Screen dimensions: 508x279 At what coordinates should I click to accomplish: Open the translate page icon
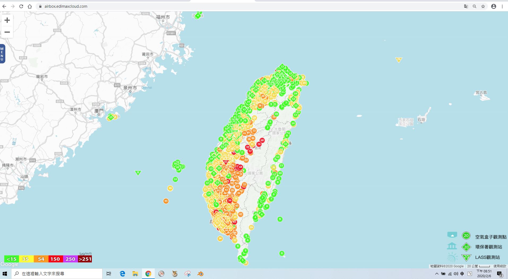point(466,6)
